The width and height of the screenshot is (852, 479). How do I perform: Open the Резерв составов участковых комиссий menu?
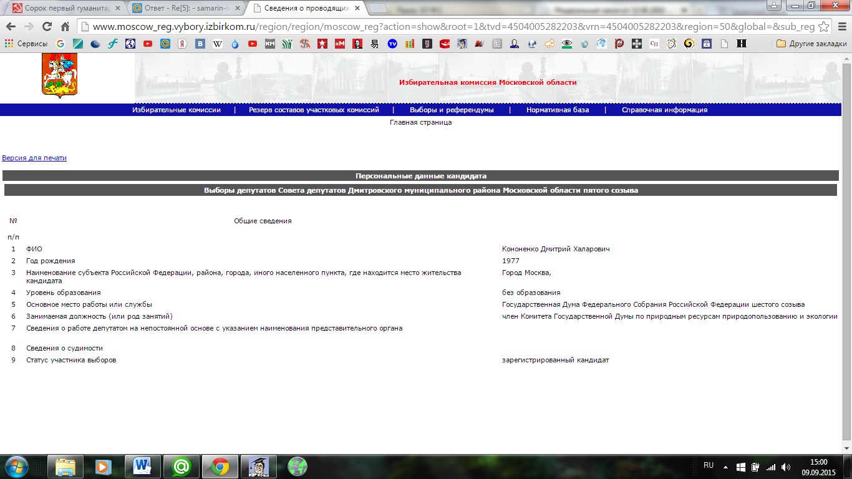pos(314,110)
